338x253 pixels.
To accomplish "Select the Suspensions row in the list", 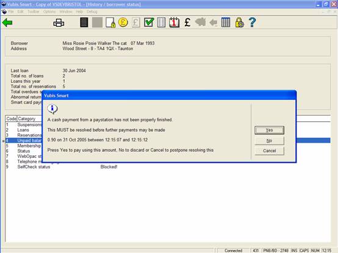I will pyautogui.click(x=168, y=124).
